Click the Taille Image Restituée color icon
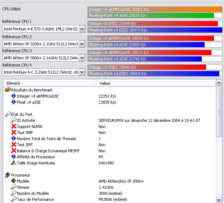 [14, 163]
